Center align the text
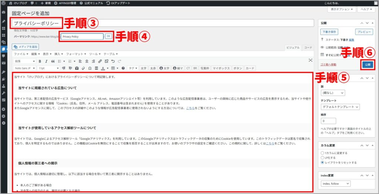Viewport: 379px width, 194px height. (x=86, y=61)
